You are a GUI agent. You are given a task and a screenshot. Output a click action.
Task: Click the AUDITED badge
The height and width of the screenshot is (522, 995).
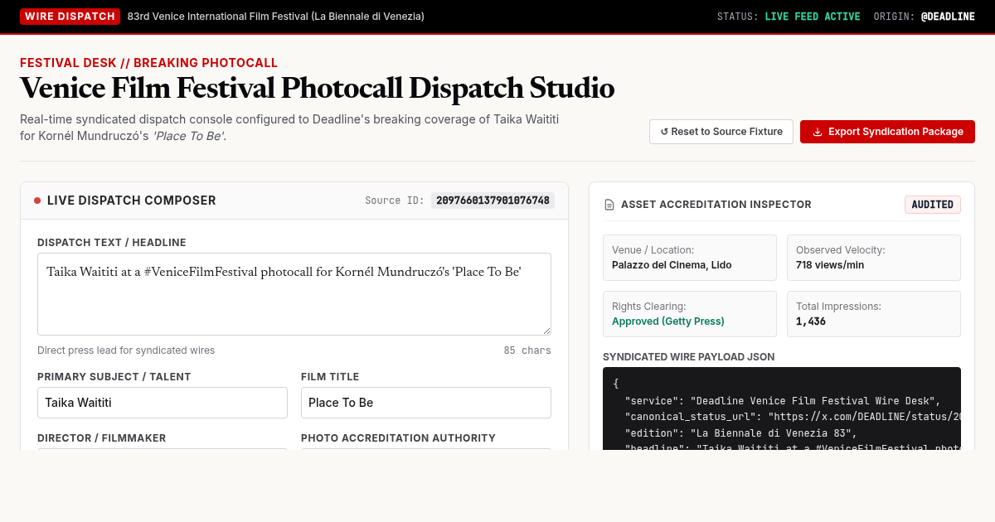933,205
